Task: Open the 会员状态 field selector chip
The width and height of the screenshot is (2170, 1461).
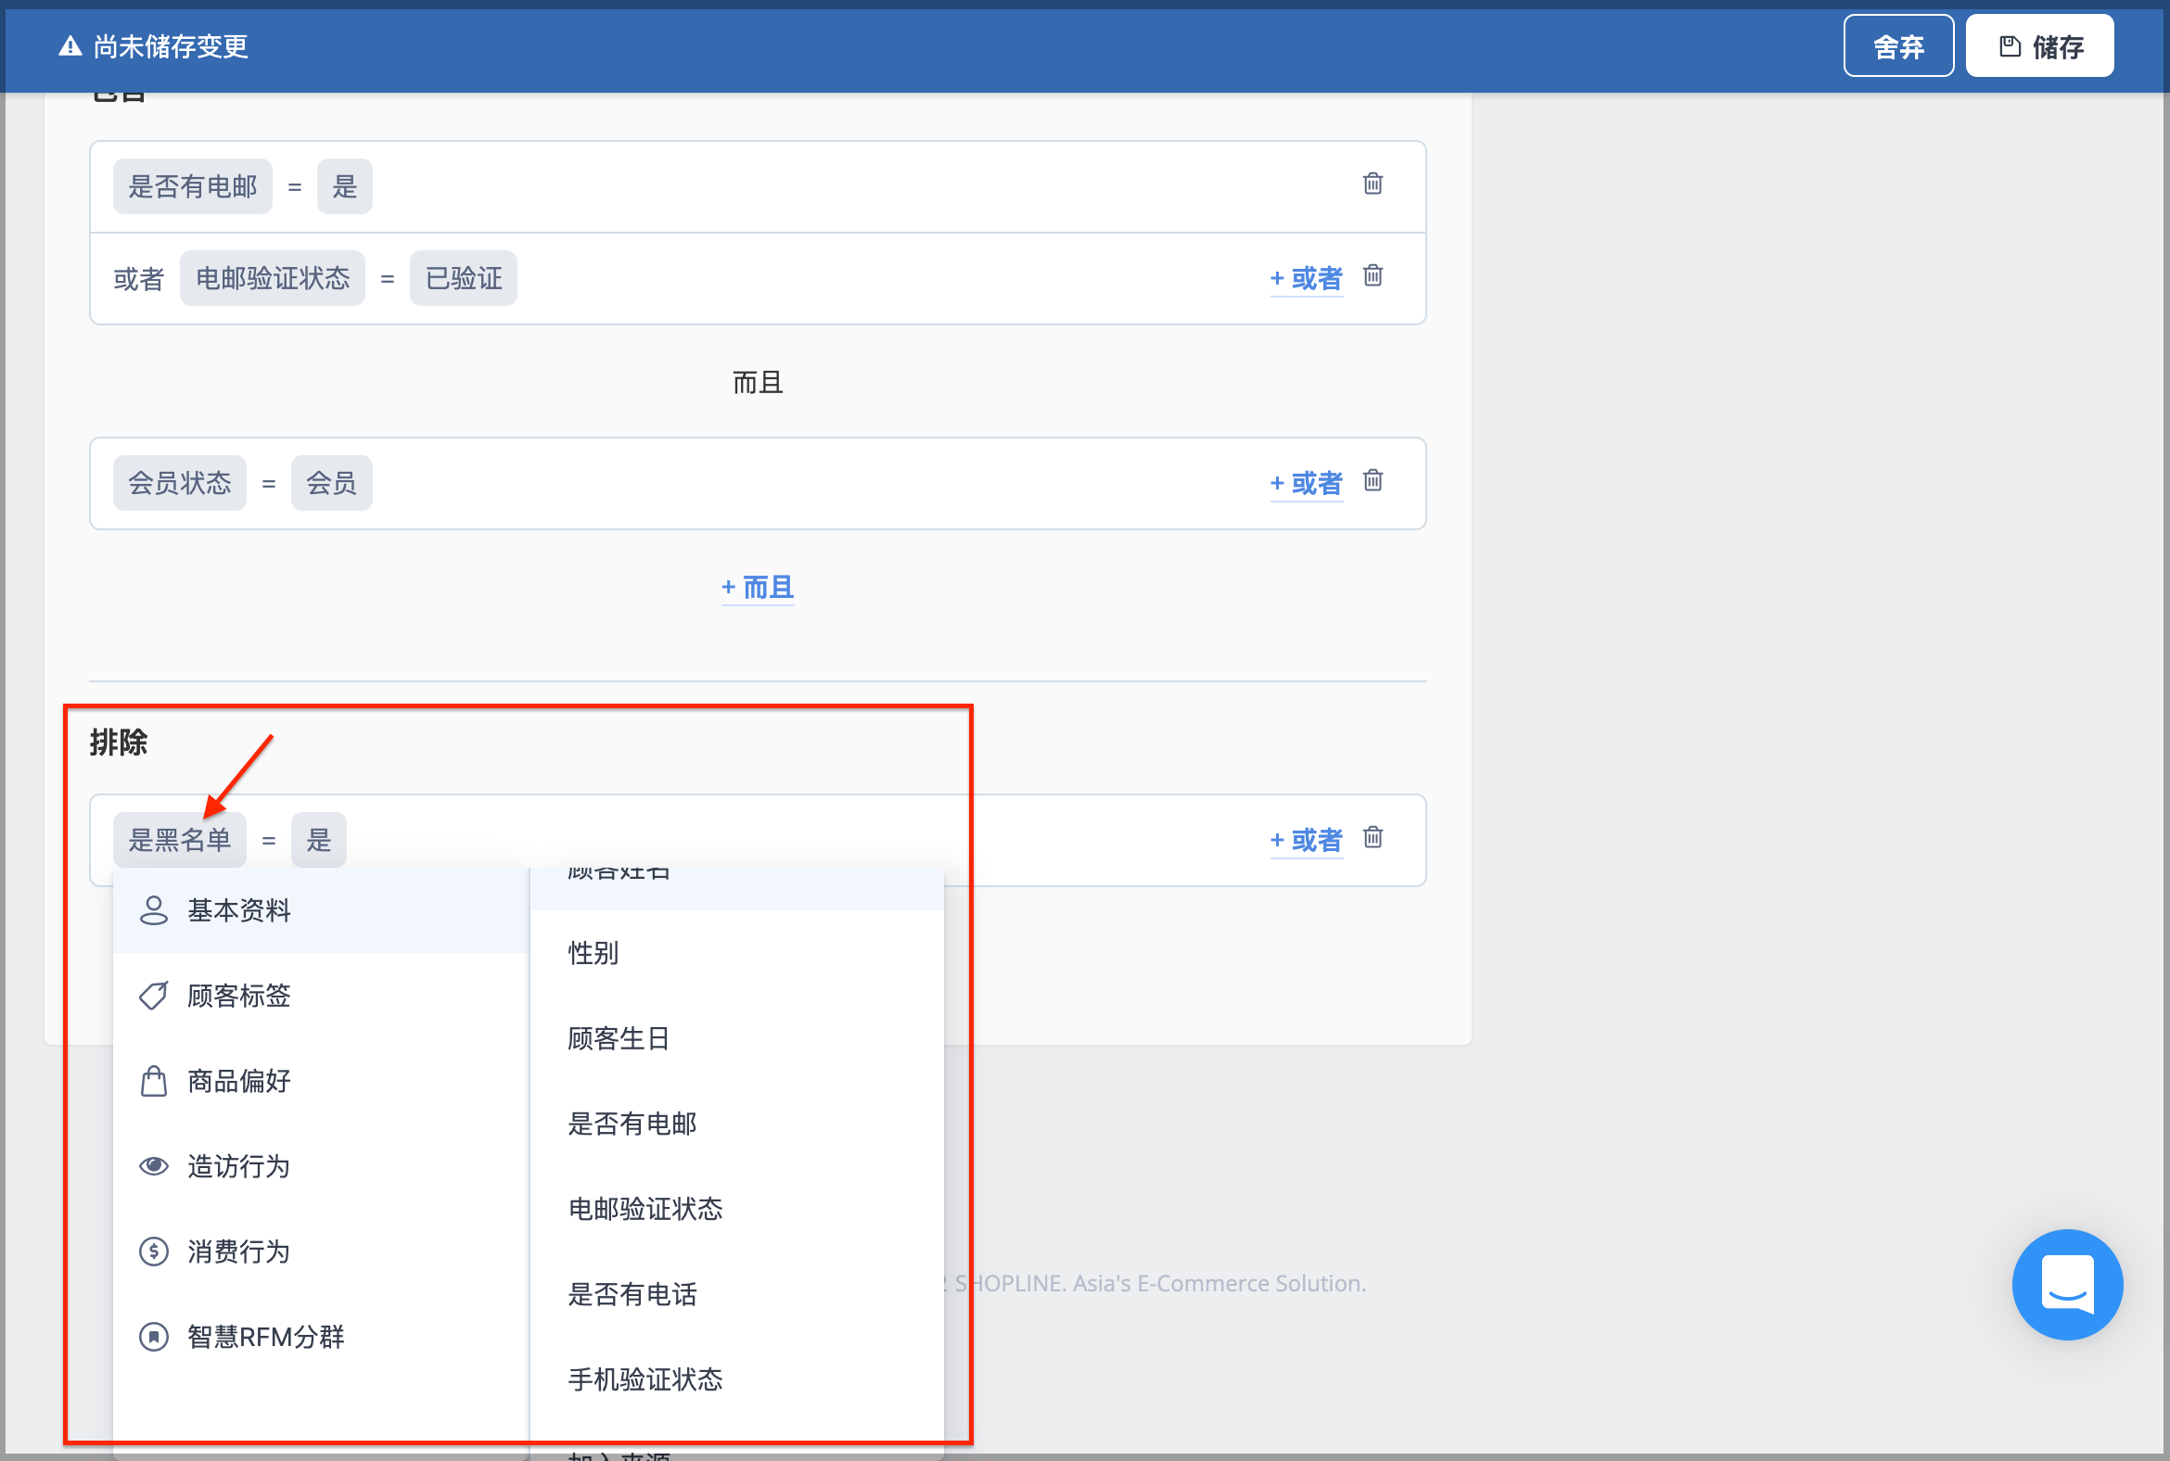Action: click(x=179, y=484)
